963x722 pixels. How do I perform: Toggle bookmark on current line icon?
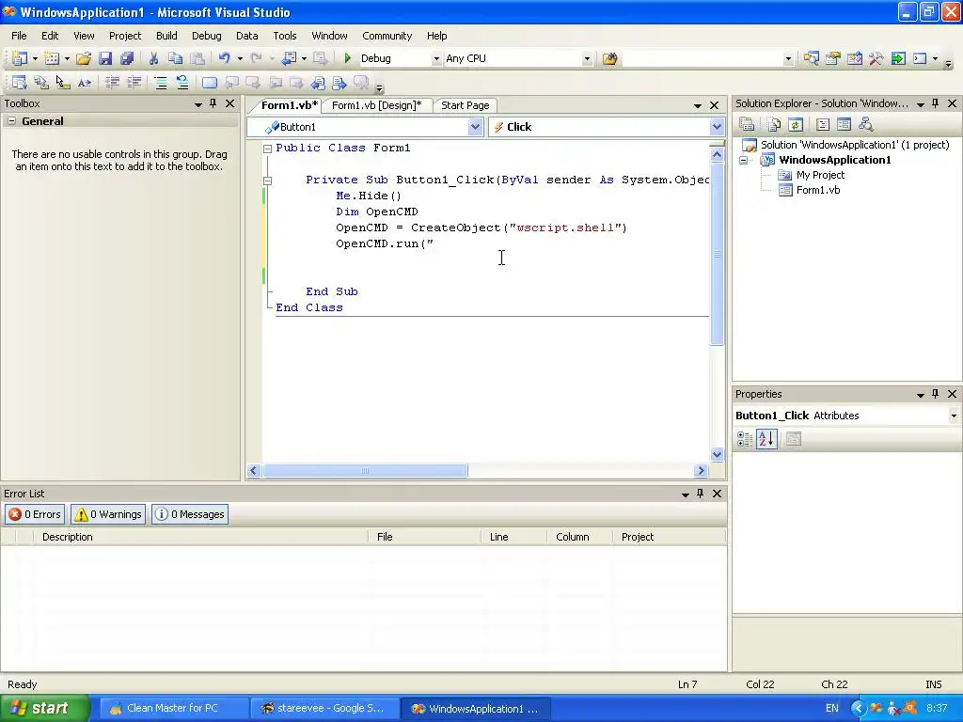(210, 83)
